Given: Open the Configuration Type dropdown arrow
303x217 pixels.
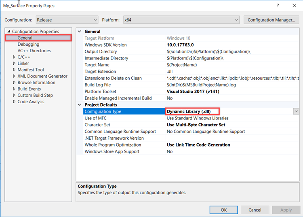Looking at the screenshot, I should [x=296, y=111].
